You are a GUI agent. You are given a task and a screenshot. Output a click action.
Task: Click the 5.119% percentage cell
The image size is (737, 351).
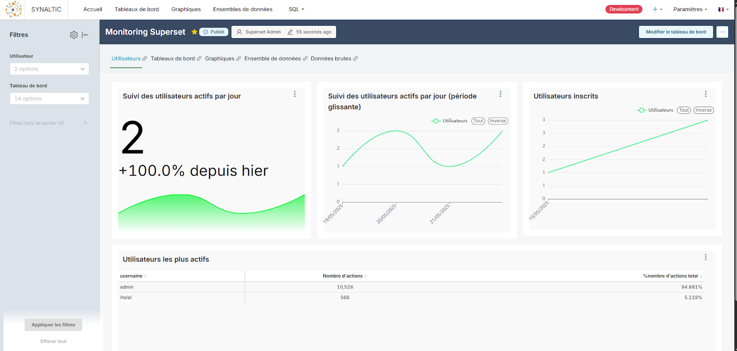(x=693, y=298)
